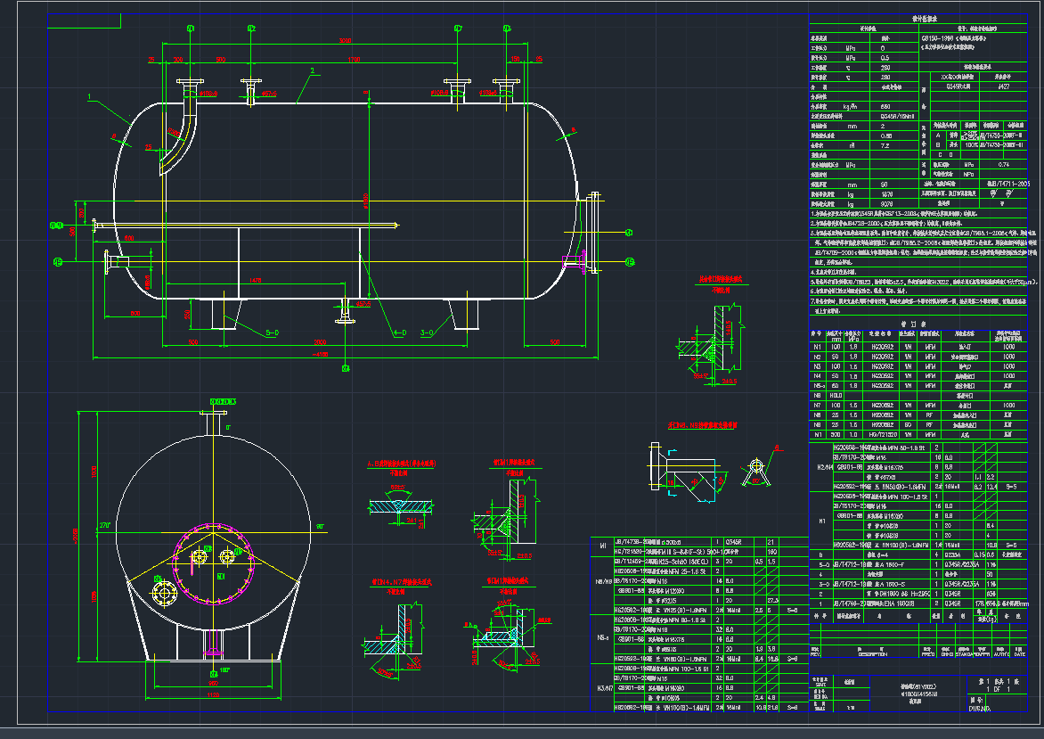The image size is (1044, 739).
Task: Select the 1700 dimension between top nozzles
Action: click(353, 60)
